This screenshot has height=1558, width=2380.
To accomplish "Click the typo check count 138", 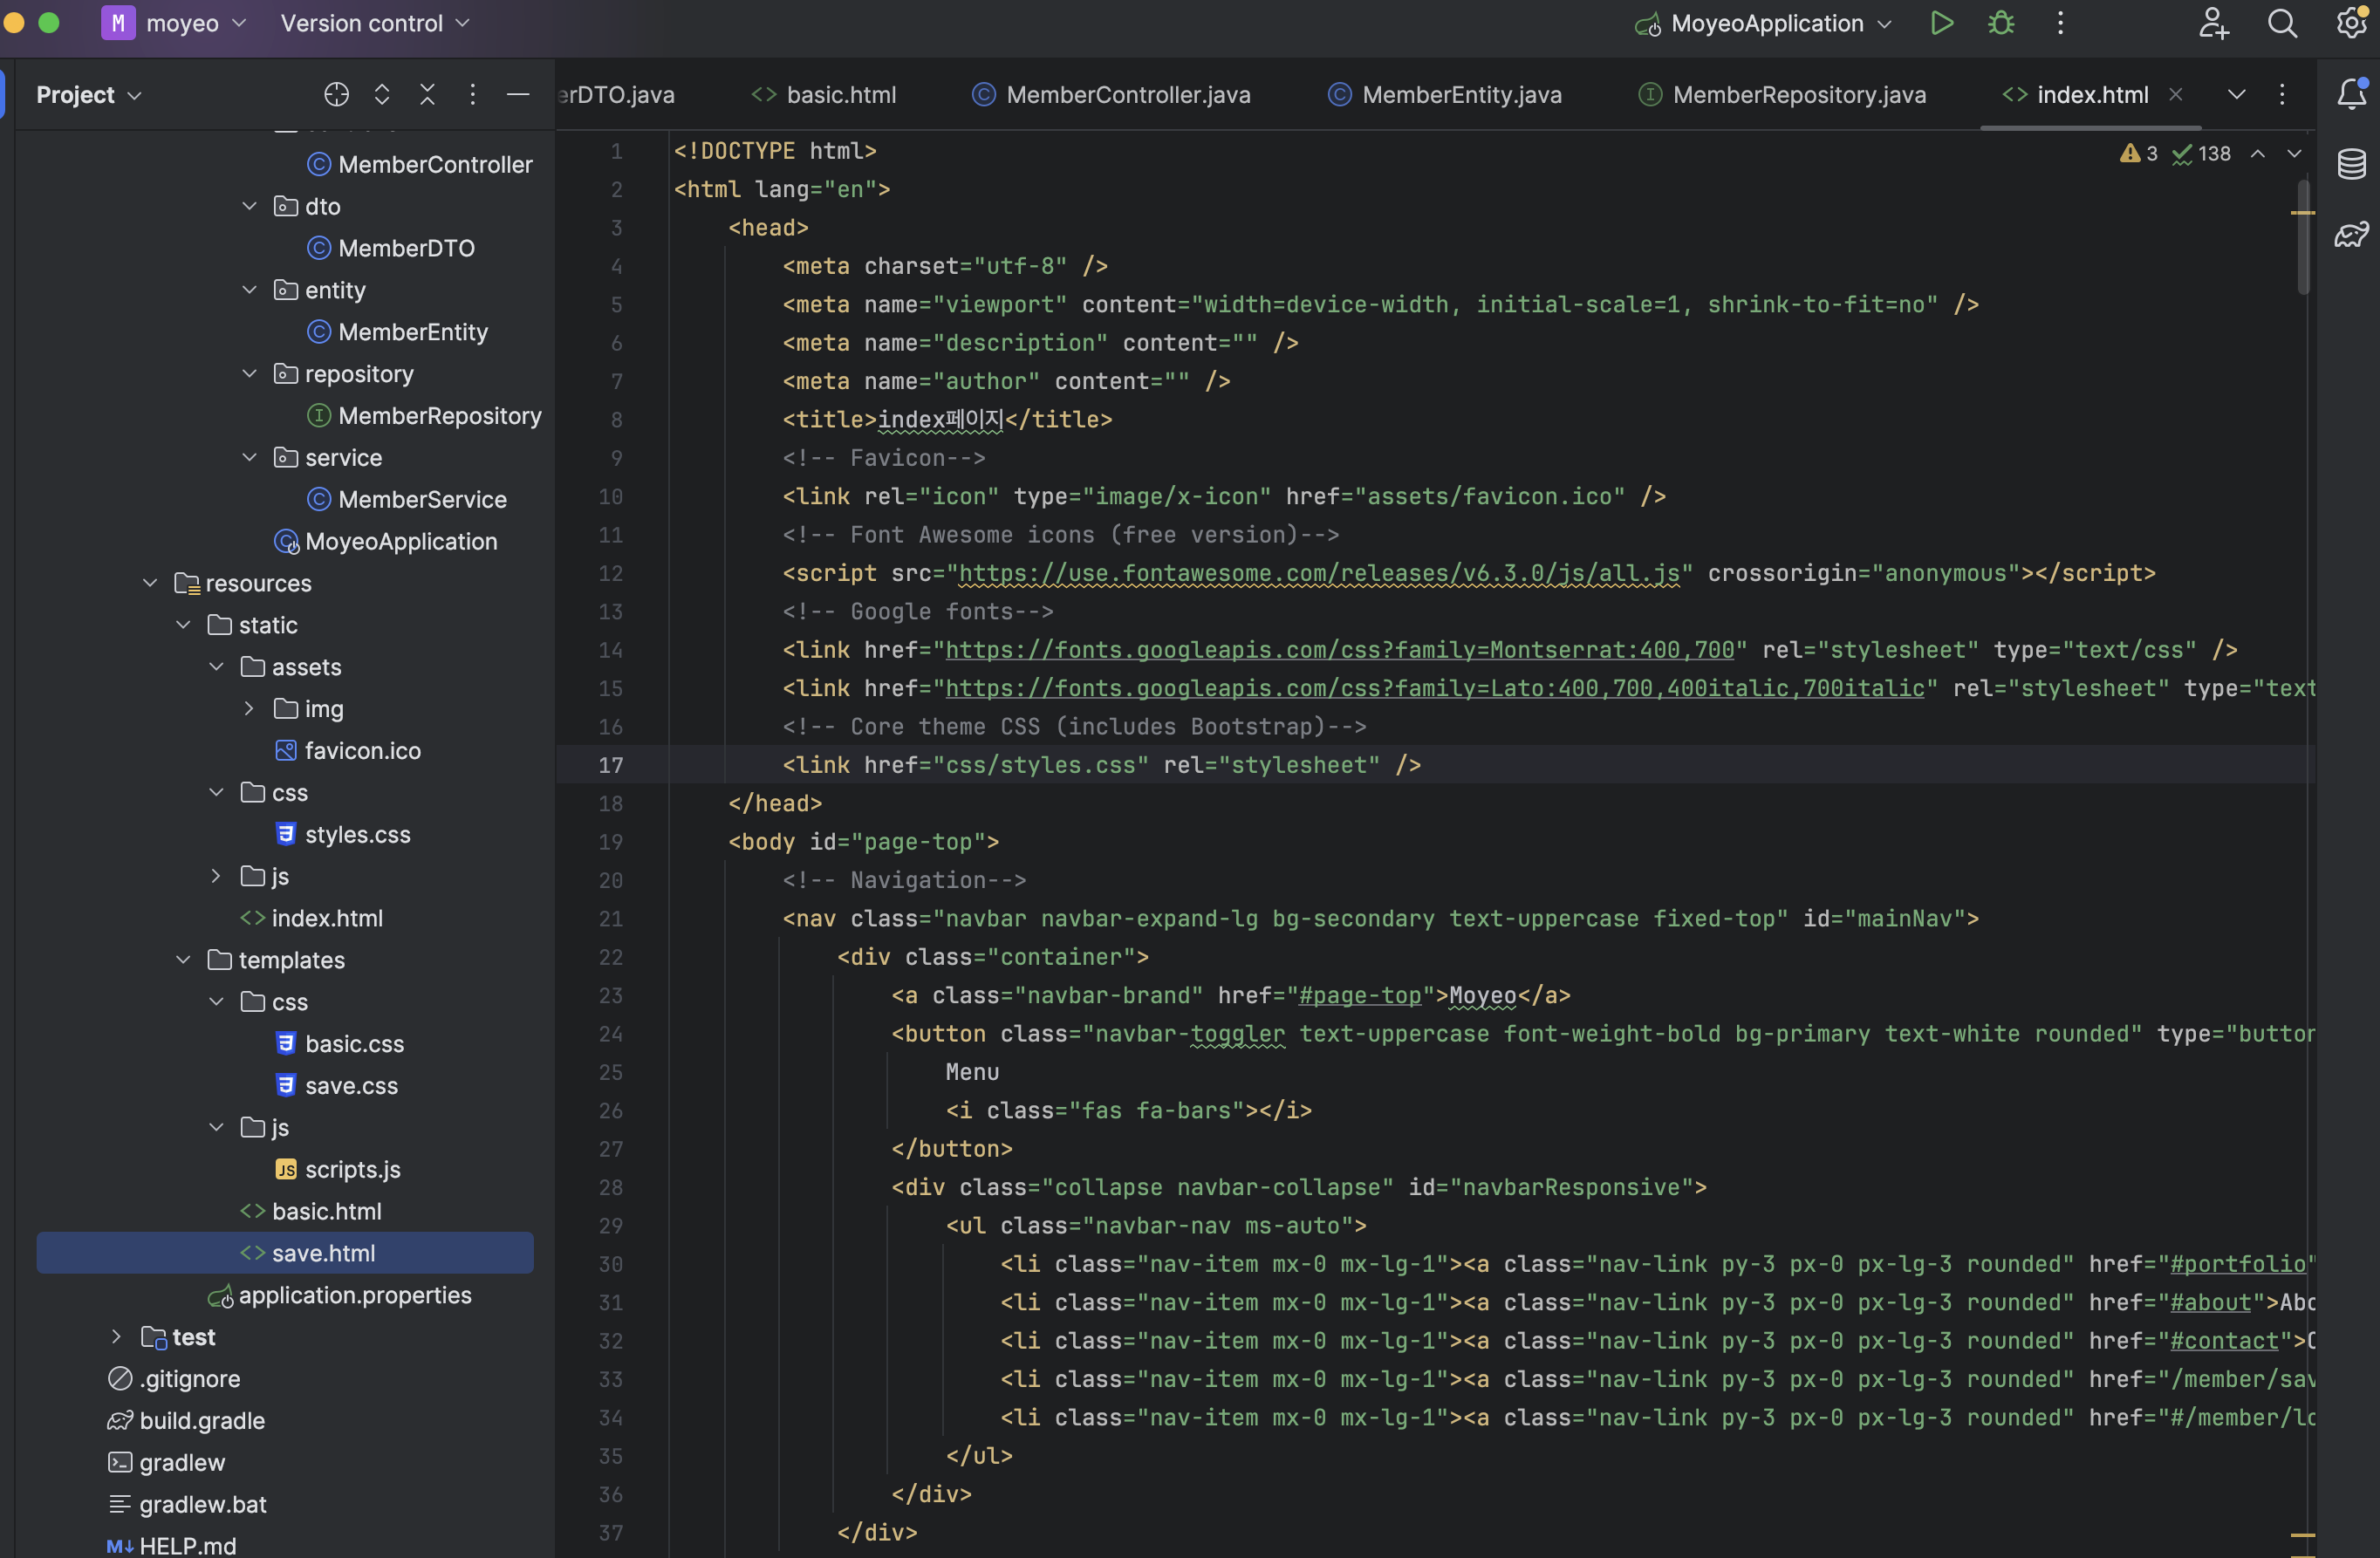I will pos(2202,154).
